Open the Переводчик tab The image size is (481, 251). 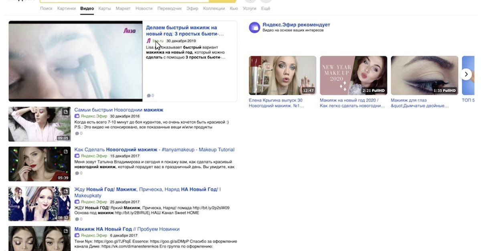tap(170, 8)
